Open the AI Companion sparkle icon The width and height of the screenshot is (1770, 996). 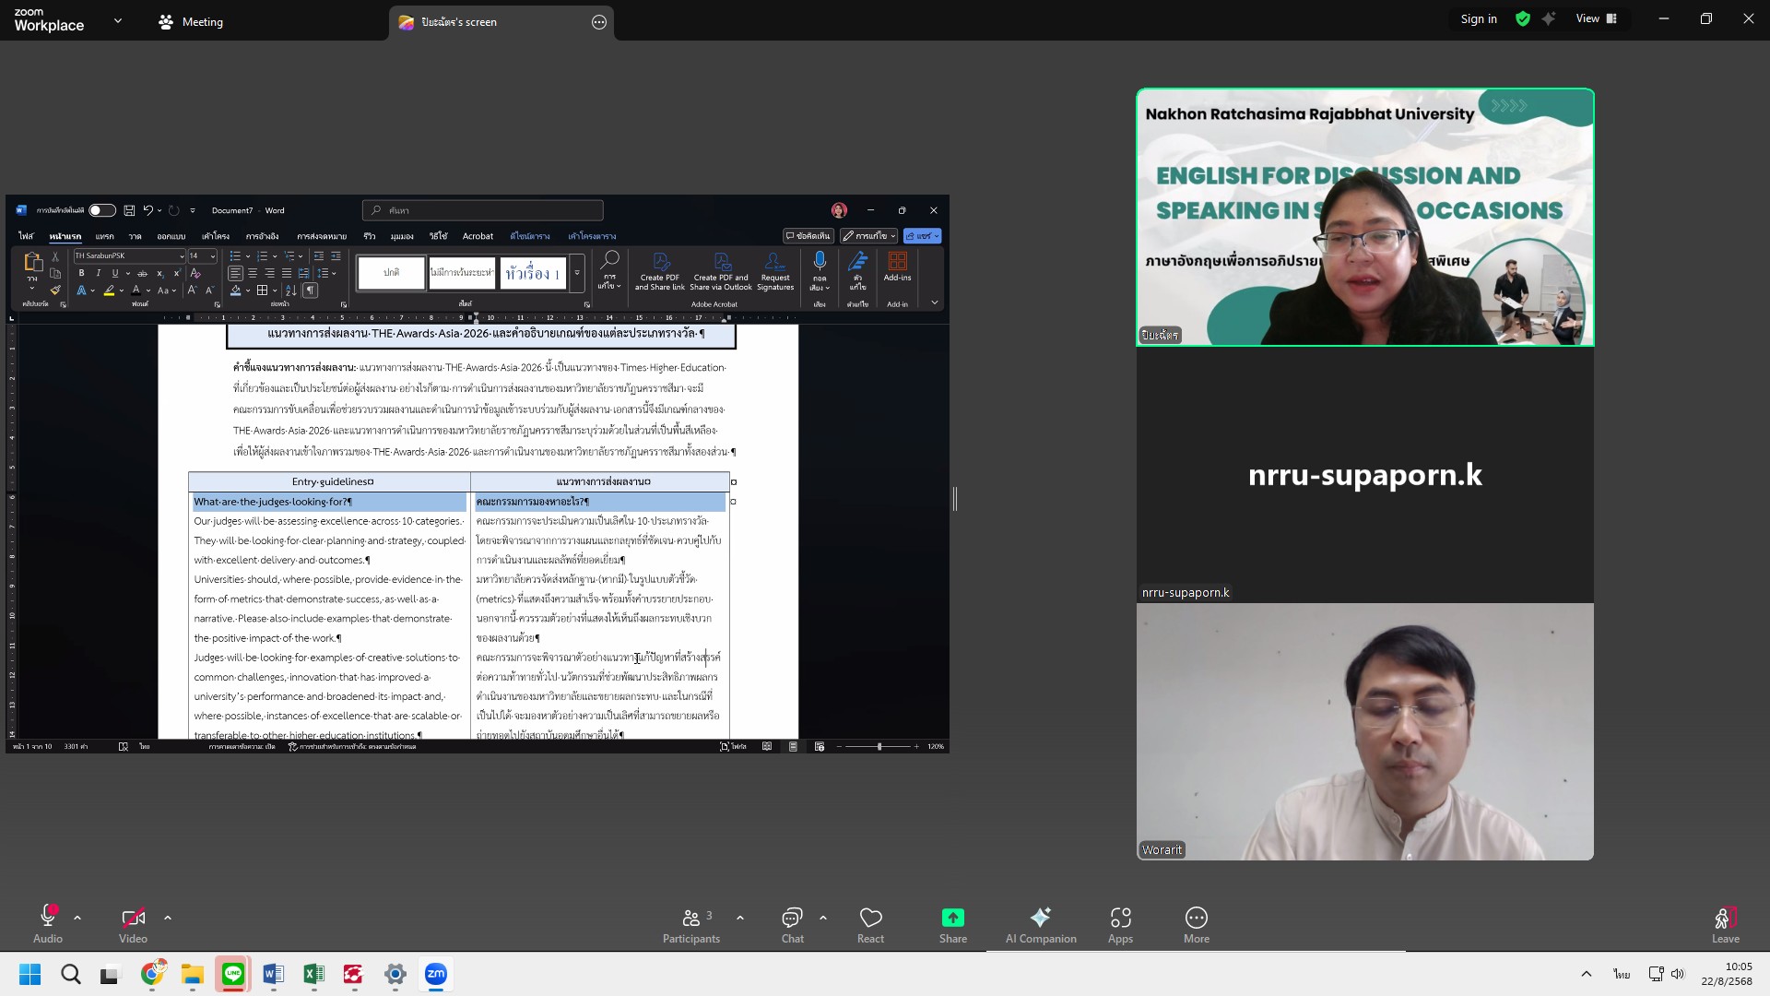[x=1040, y=919]
